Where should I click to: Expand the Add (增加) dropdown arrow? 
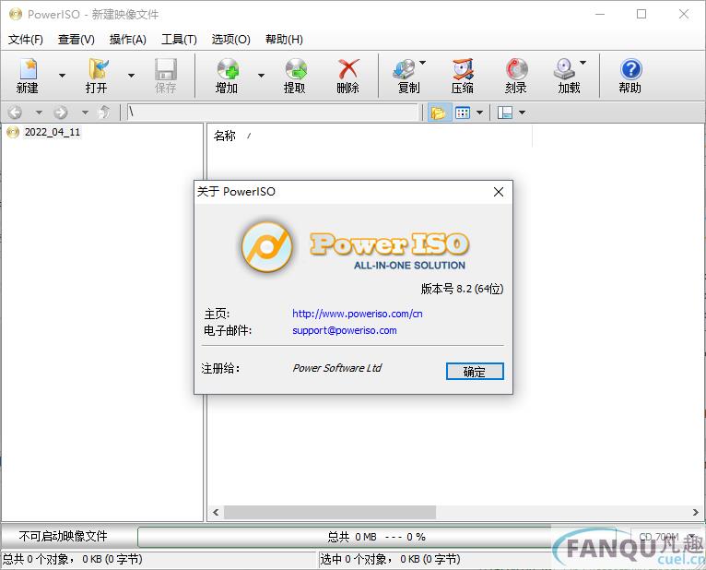tap(261, 76)
